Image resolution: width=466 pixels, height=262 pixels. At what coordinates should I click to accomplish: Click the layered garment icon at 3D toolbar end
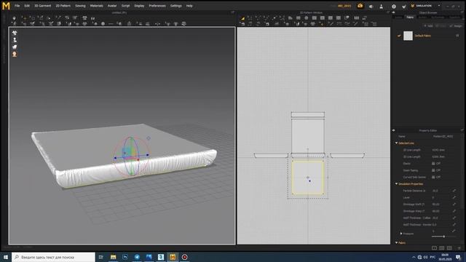[184, 23]
